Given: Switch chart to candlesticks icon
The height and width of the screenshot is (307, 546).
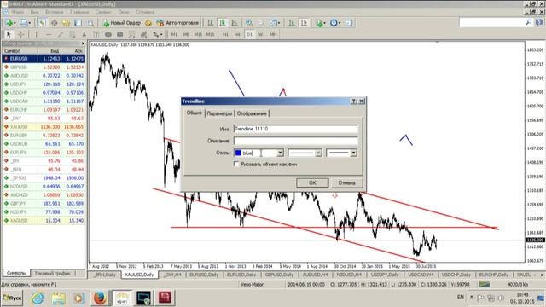Looking at the screenshot, I should click(223, 23).
